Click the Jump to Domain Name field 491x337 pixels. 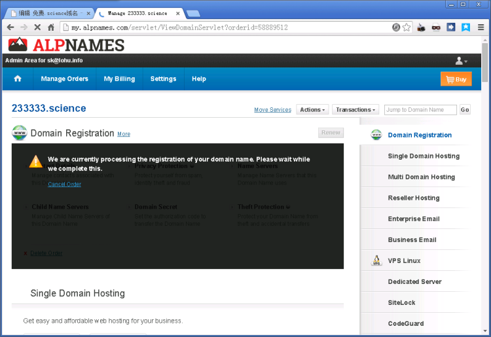pyautogui.click(x=420, y=110)
